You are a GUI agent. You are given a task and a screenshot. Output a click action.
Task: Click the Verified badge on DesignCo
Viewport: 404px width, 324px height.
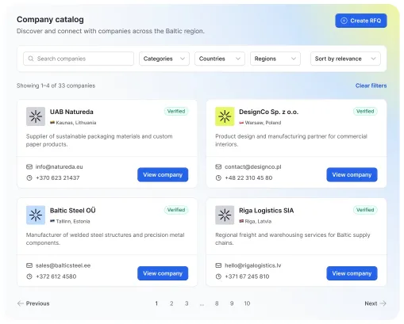point(365,111)
